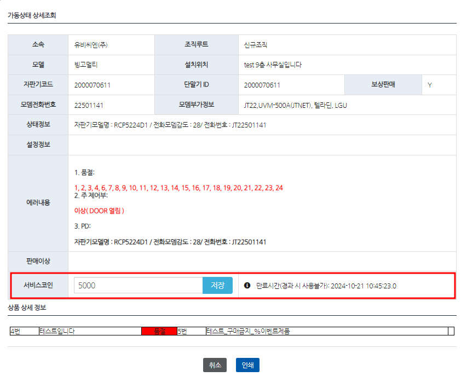The width and height of the screenshot is (461, 388).
Task: Click the 인쇄 print button
Action: tap(247, 364)
